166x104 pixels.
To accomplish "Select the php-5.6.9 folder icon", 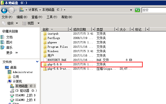I will point(45,64).
